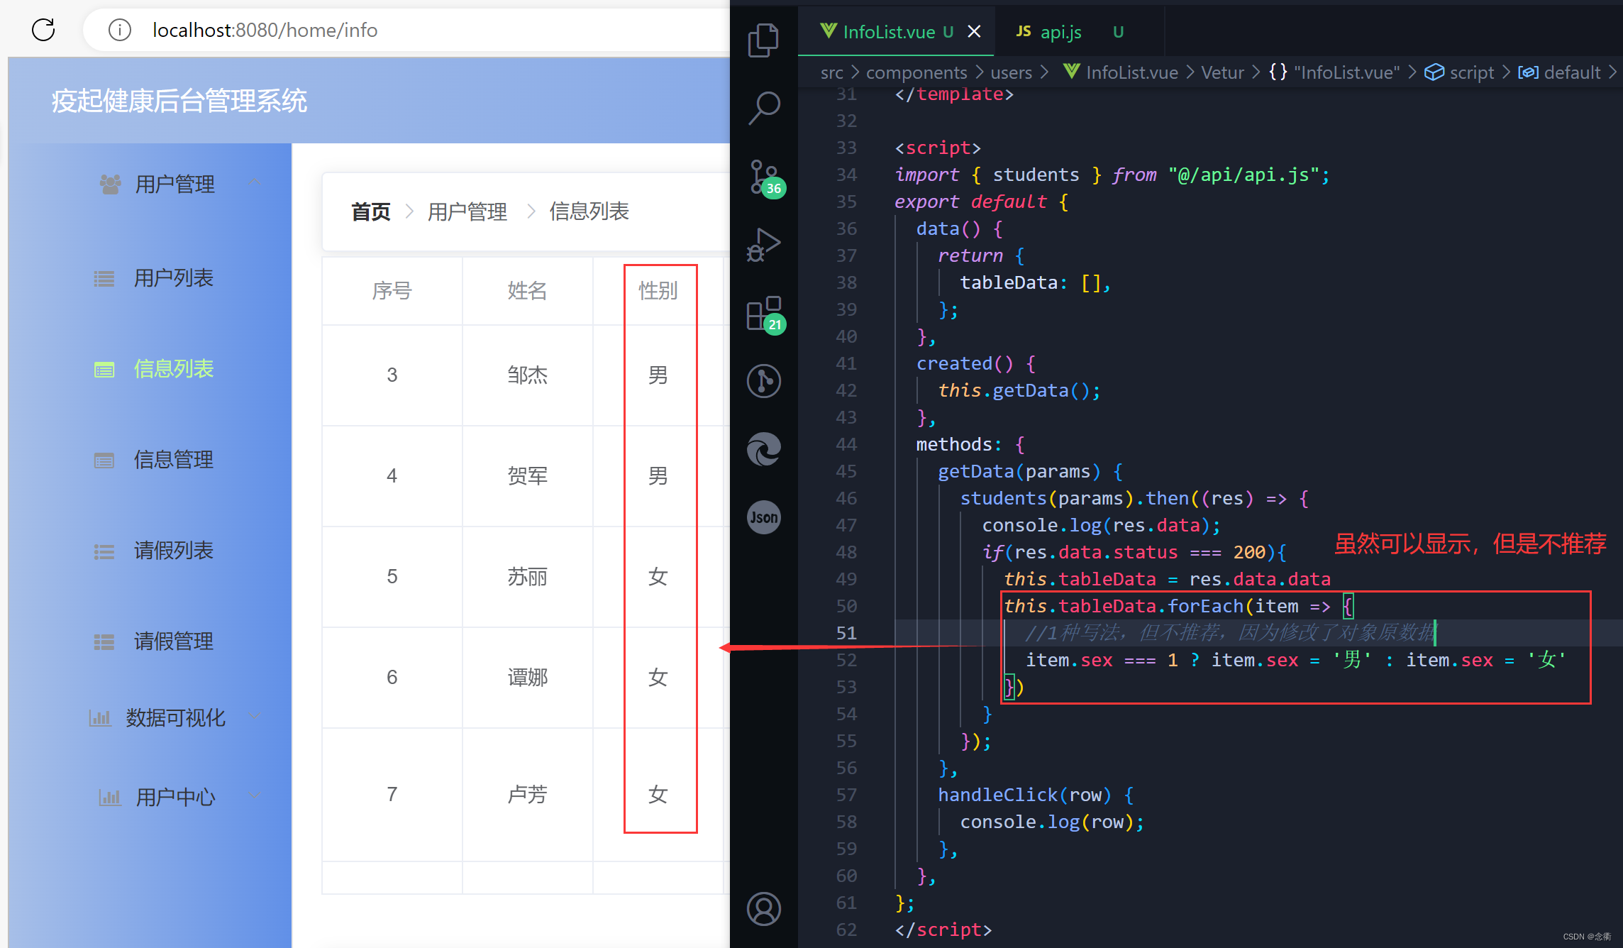Click the table row with 邹杰

[x=526, y=375]
